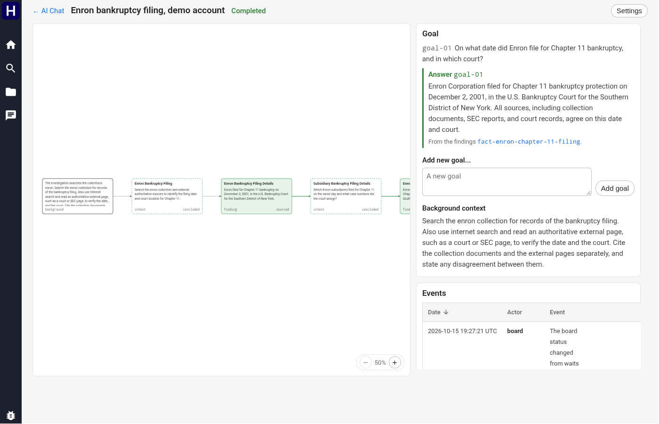
Task: Go to Home in sidebar
Action: click(11, 45)
